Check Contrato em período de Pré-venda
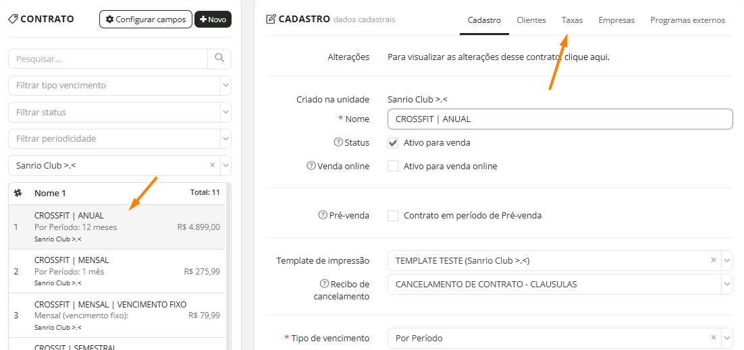744x350 pixels. click(393, 215)
